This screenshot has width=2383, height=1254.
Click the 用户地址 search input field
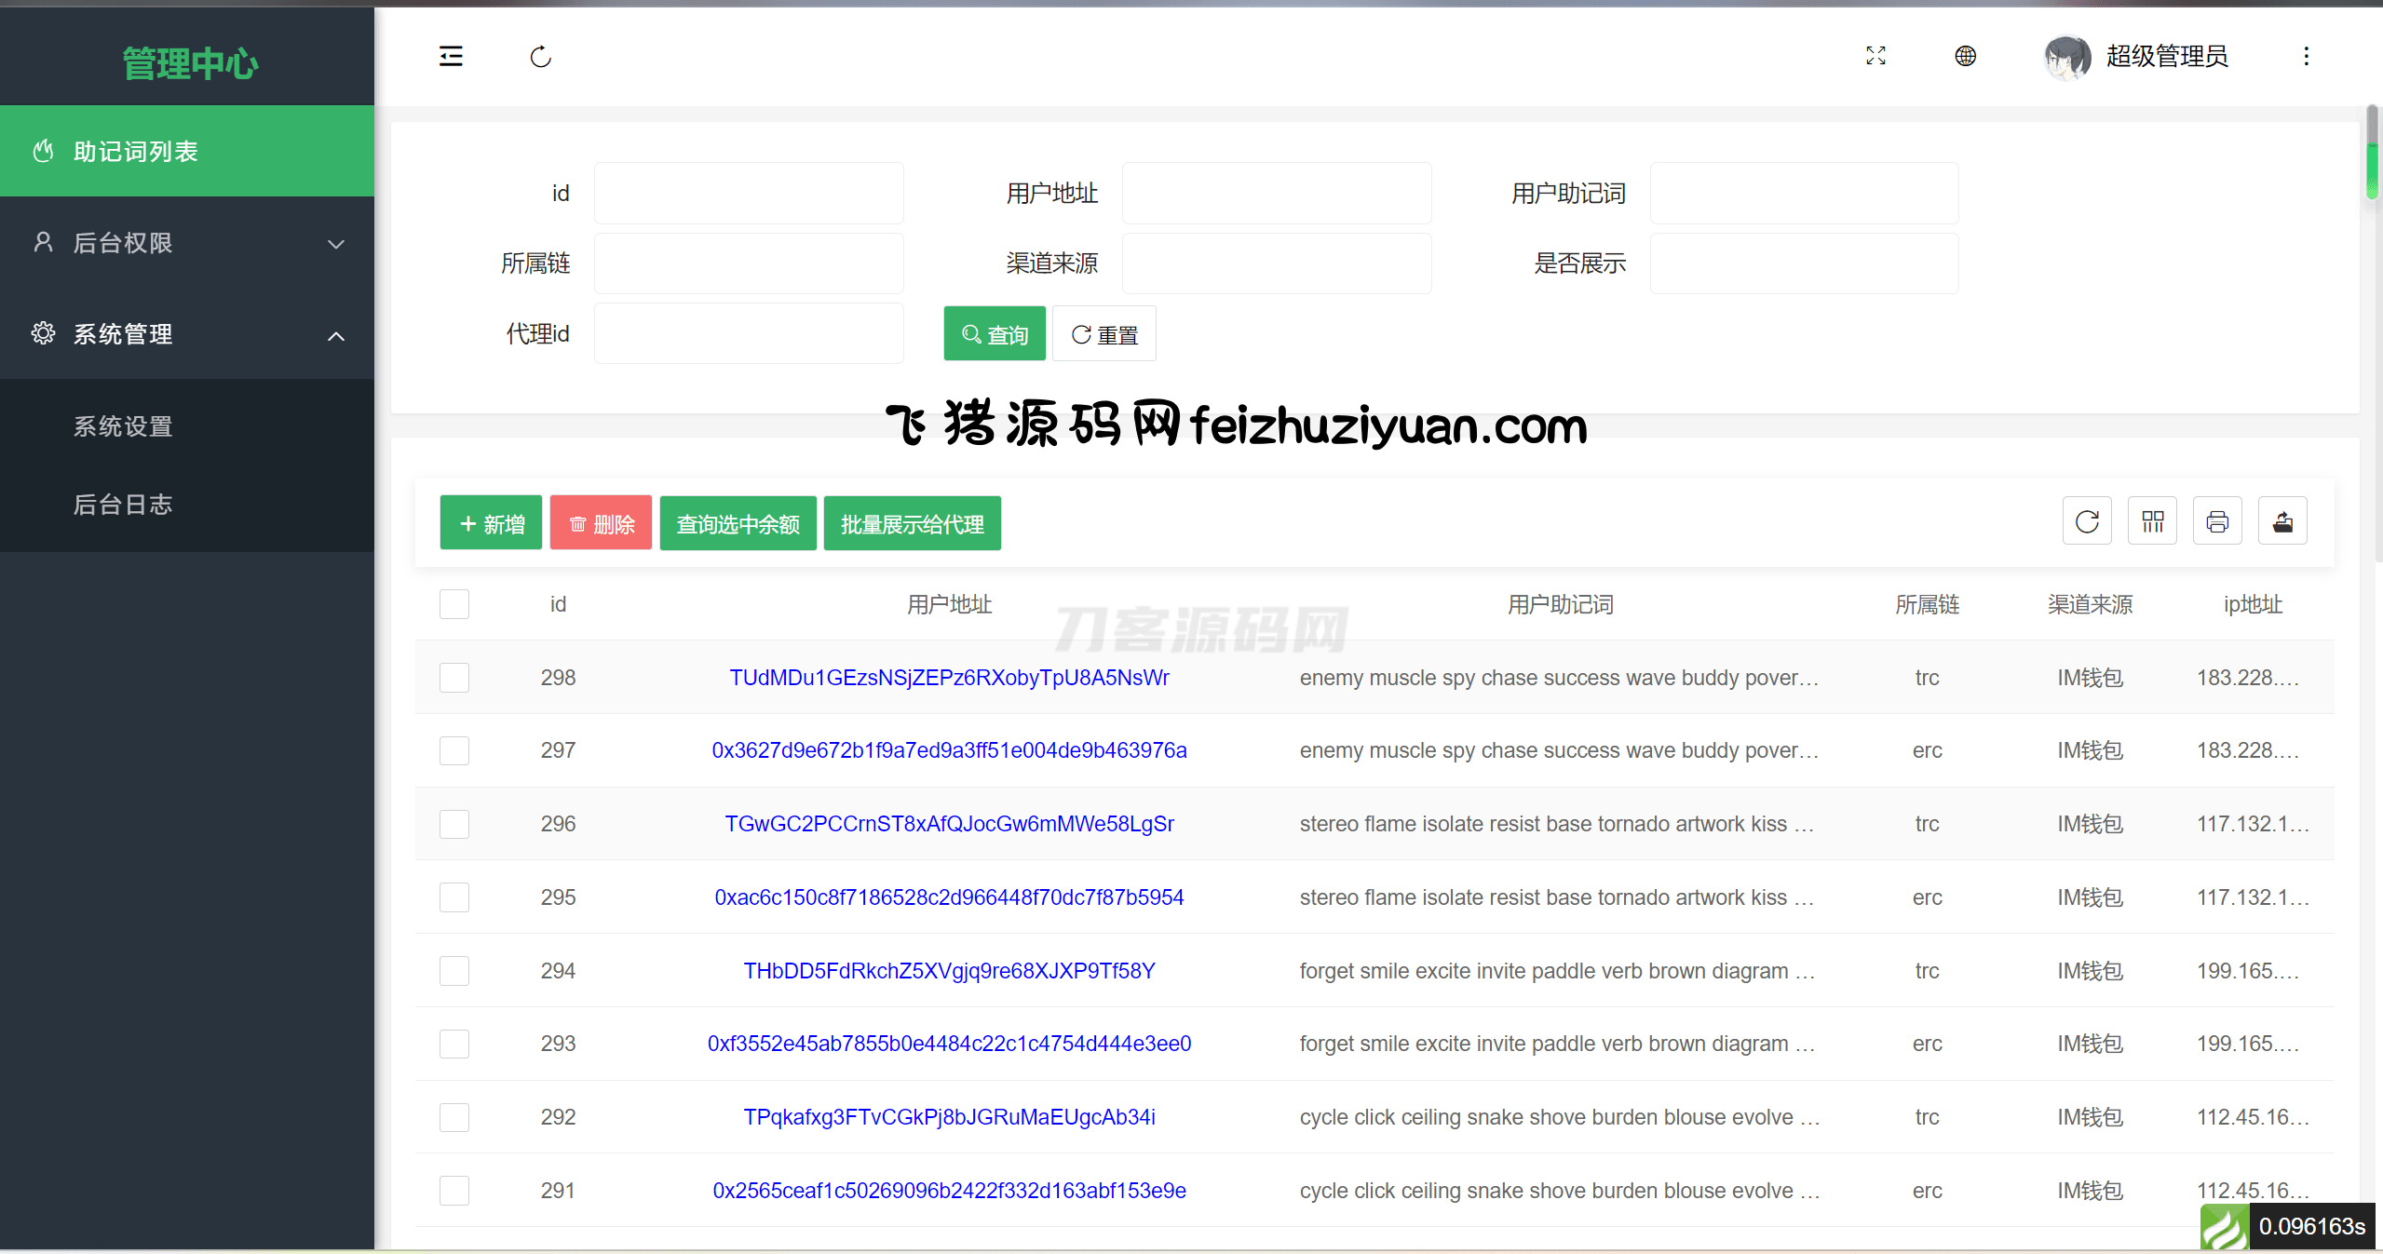[1276, 193]
